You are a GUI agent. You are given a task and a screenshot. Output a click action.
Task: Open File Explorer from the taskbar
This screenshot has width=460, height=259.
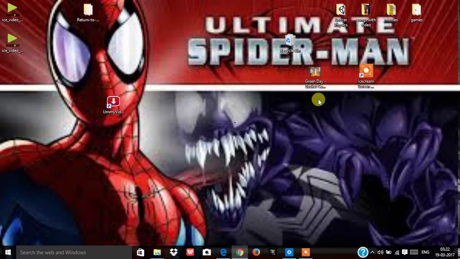(157, 253)
